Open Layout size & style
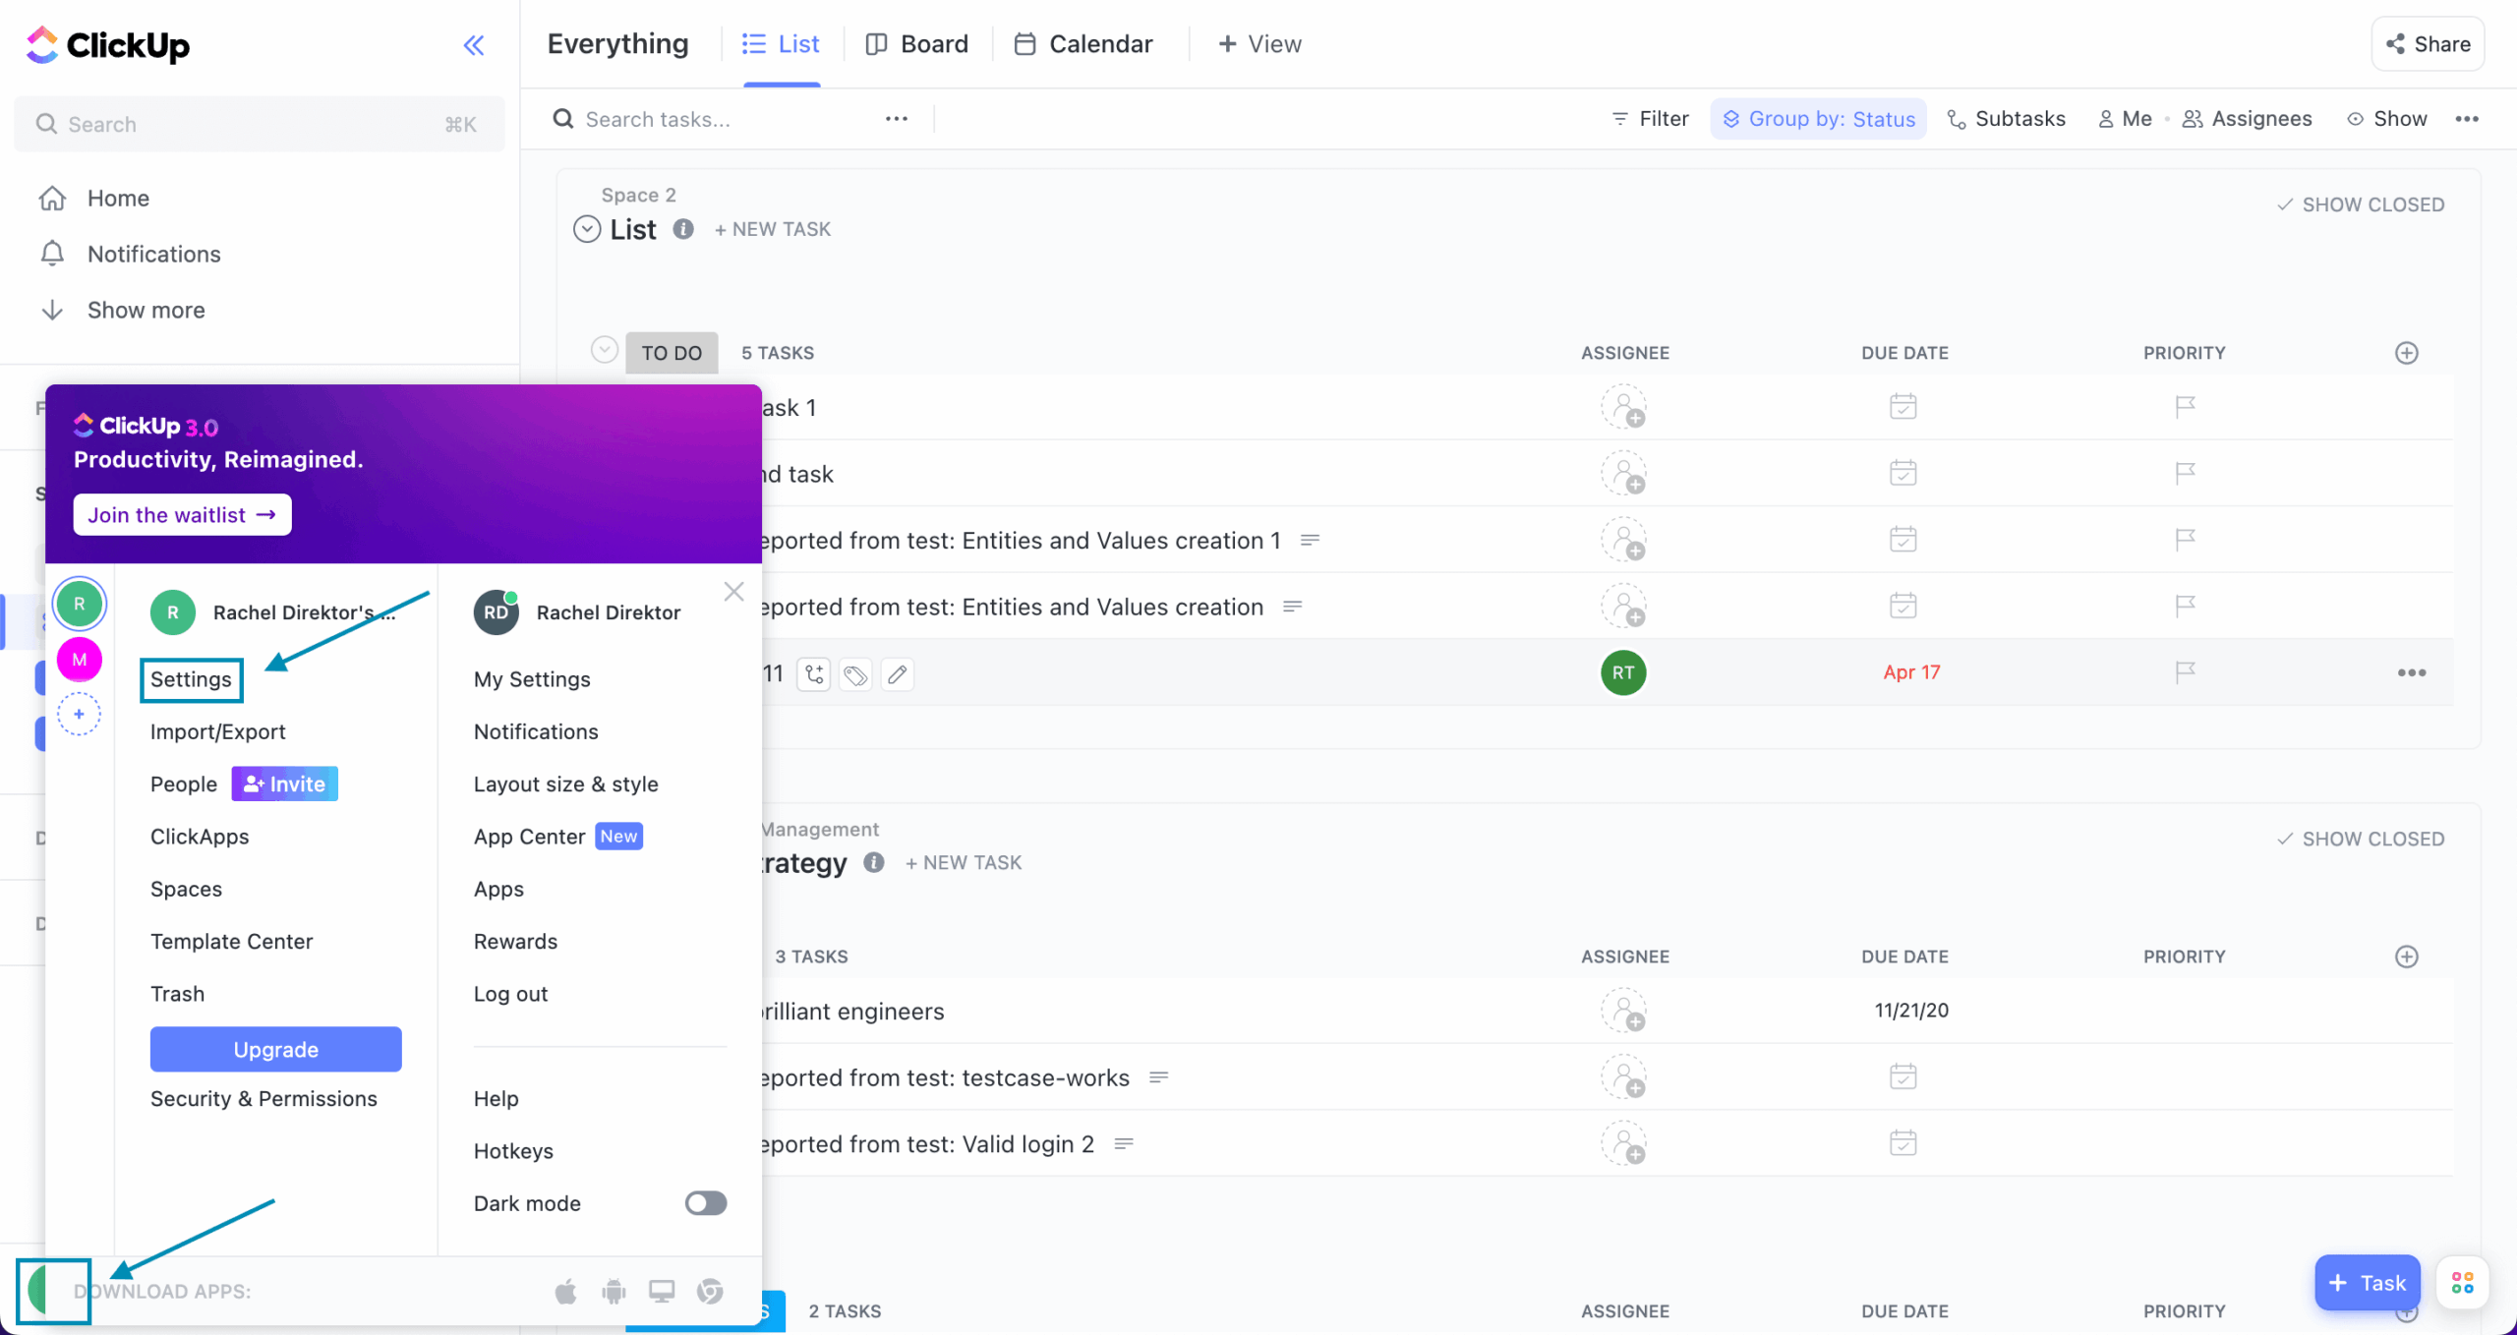 pos(565,784)
